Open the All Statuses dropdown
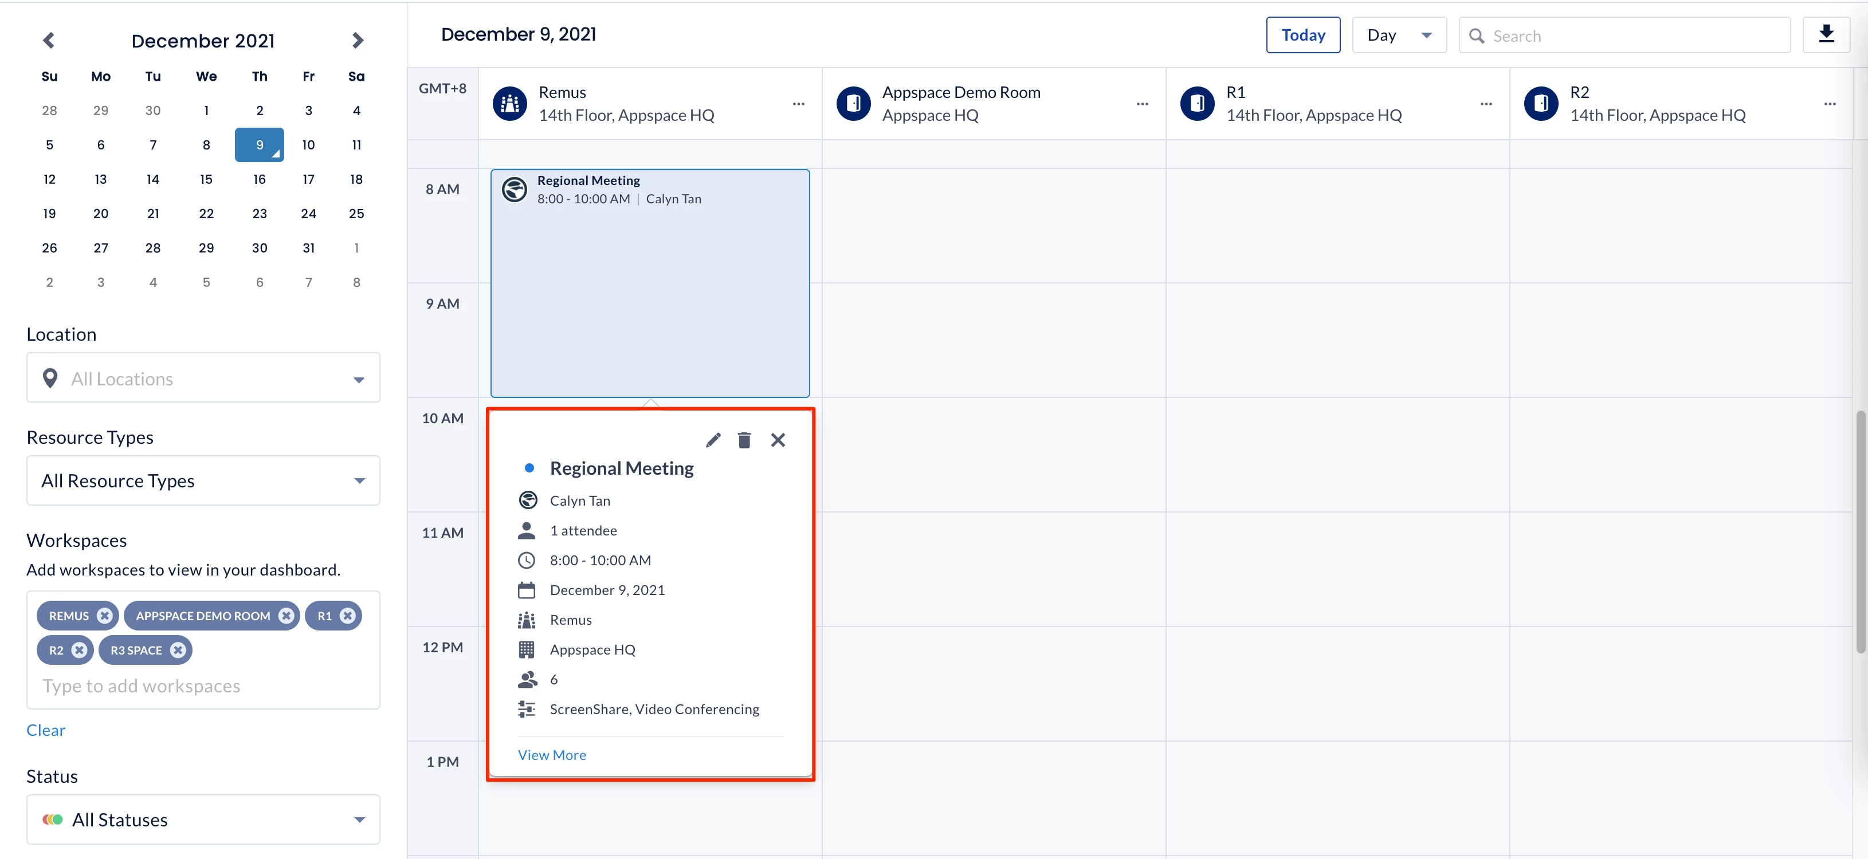 (x=203, y=819)
